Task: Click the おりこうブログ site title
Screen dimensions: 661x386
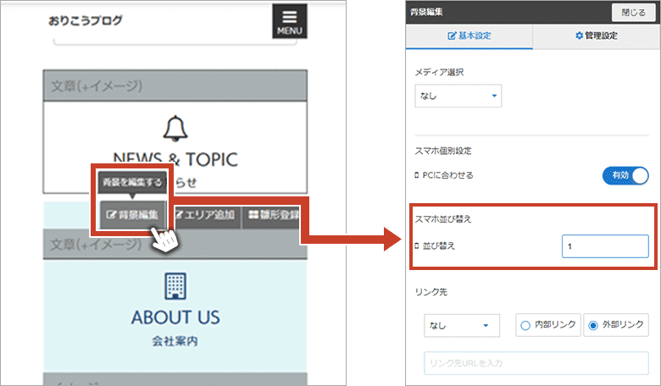Action: pyautogui.click(x=86, y=20)
